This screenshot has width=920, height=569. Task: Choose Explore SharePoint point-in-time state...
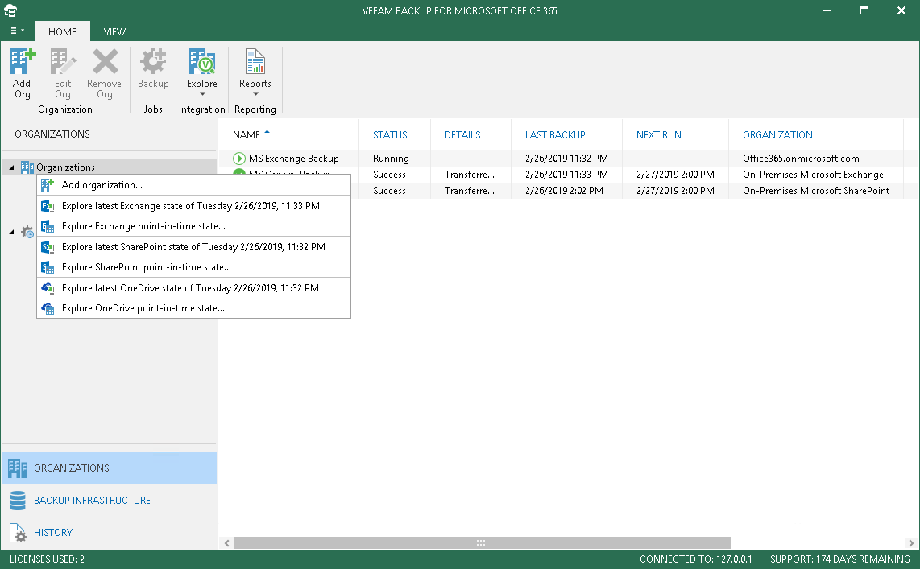pyautogui.click(x=193, y=267)
